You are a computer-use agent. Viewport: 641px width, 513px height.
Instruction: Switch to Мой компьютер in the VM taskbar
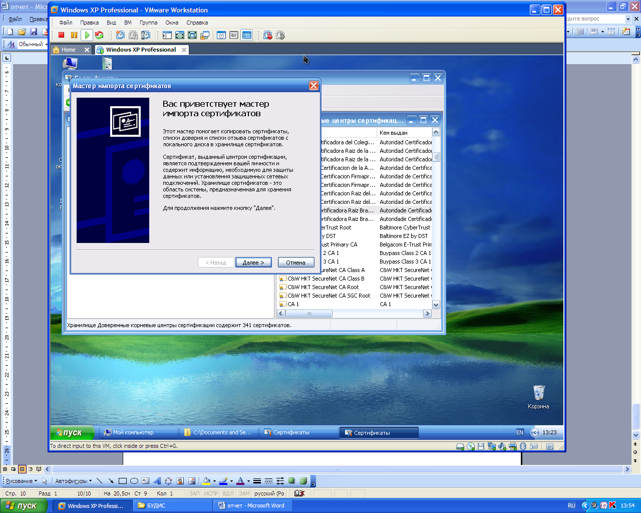pyautogui.click(x=139, y=432)
